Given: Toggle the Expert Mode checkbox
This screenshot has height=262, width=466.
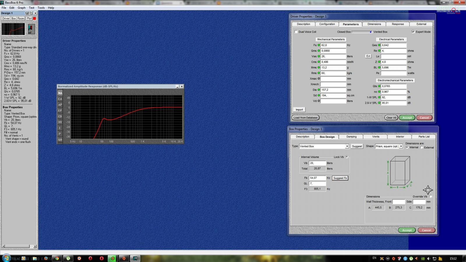Looking at the screenshot, I should (x=413, y=32).
